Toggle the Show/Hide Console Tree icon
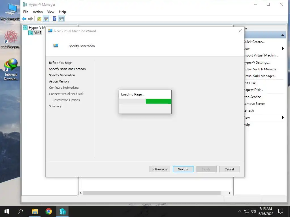The height and width of the screenshot is (217, 290). pyautogui.click(x=46, y=19)
